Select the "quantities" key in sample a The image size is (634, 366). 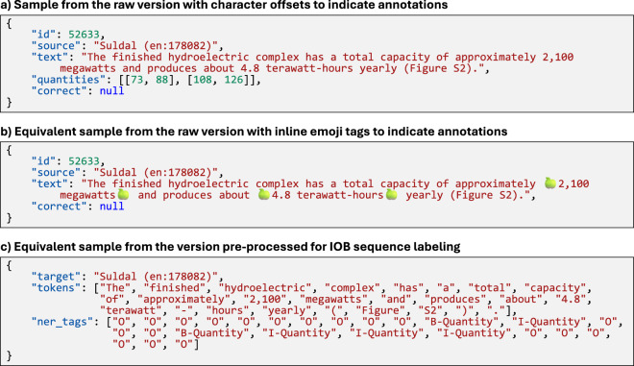tap(66, 80)
